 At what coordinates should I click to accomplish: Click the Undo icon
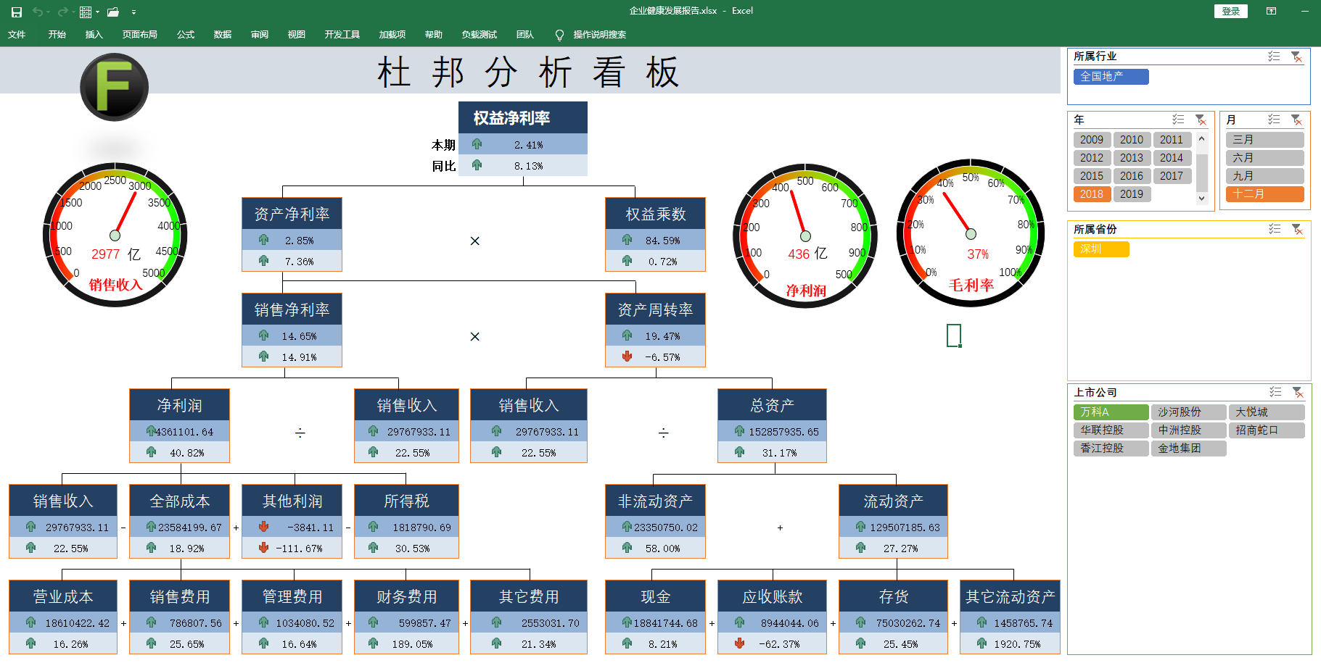[38, 12]
